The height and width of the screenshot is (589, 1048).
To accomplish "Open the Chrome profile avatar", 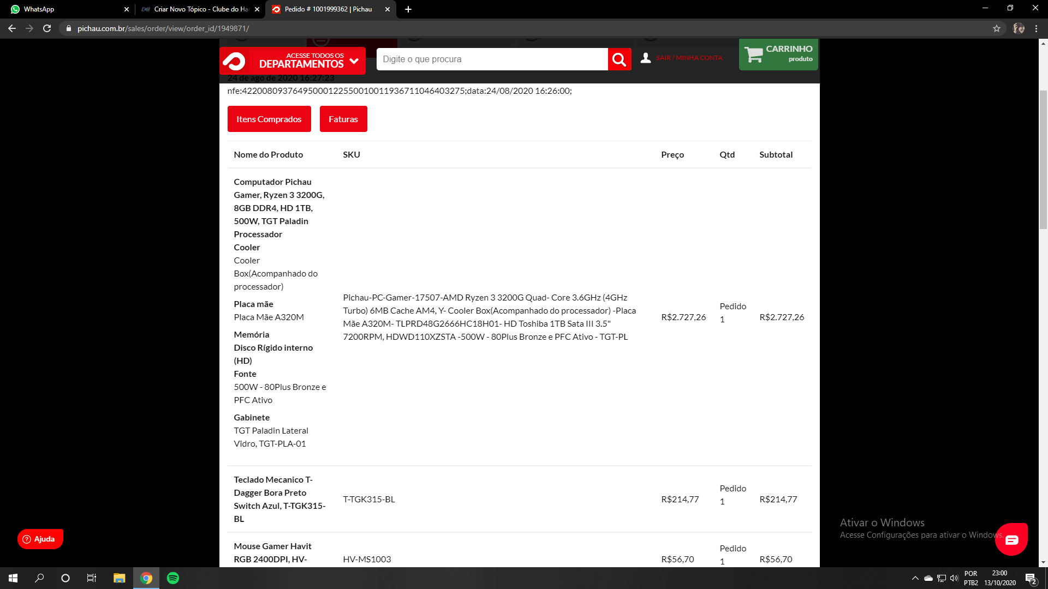I will [1019, 28].
